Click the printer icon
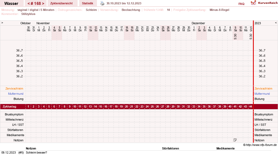This screenshot has height=159, width=278. click(x=102, y=3)
